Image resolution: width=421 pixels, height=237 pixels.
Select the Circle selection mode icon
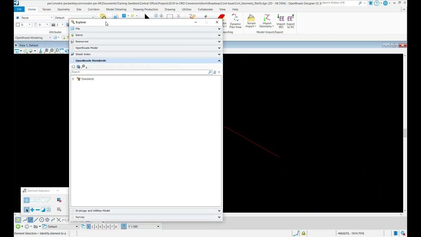click(43, 200)
